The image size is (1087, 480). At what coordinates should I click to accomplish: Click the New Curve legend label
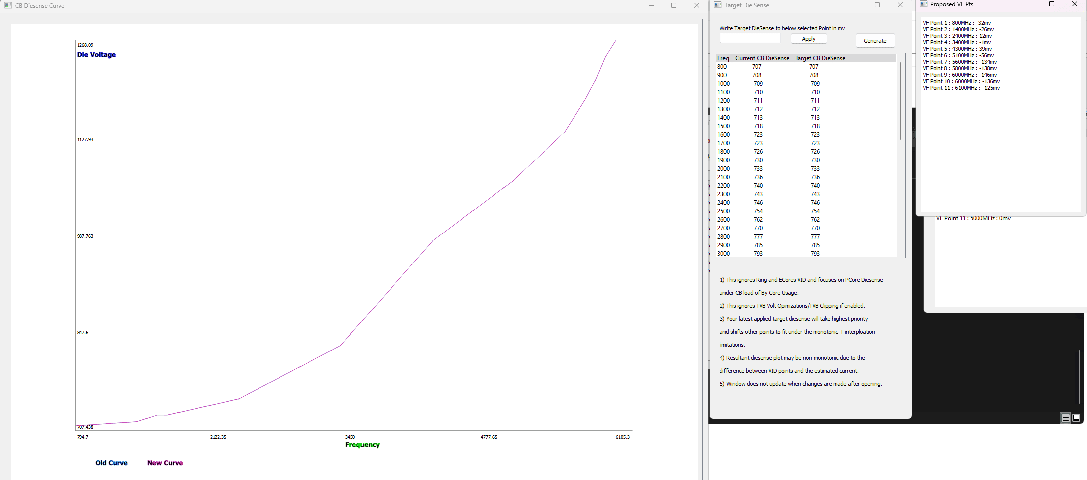(x=165, y=463)
